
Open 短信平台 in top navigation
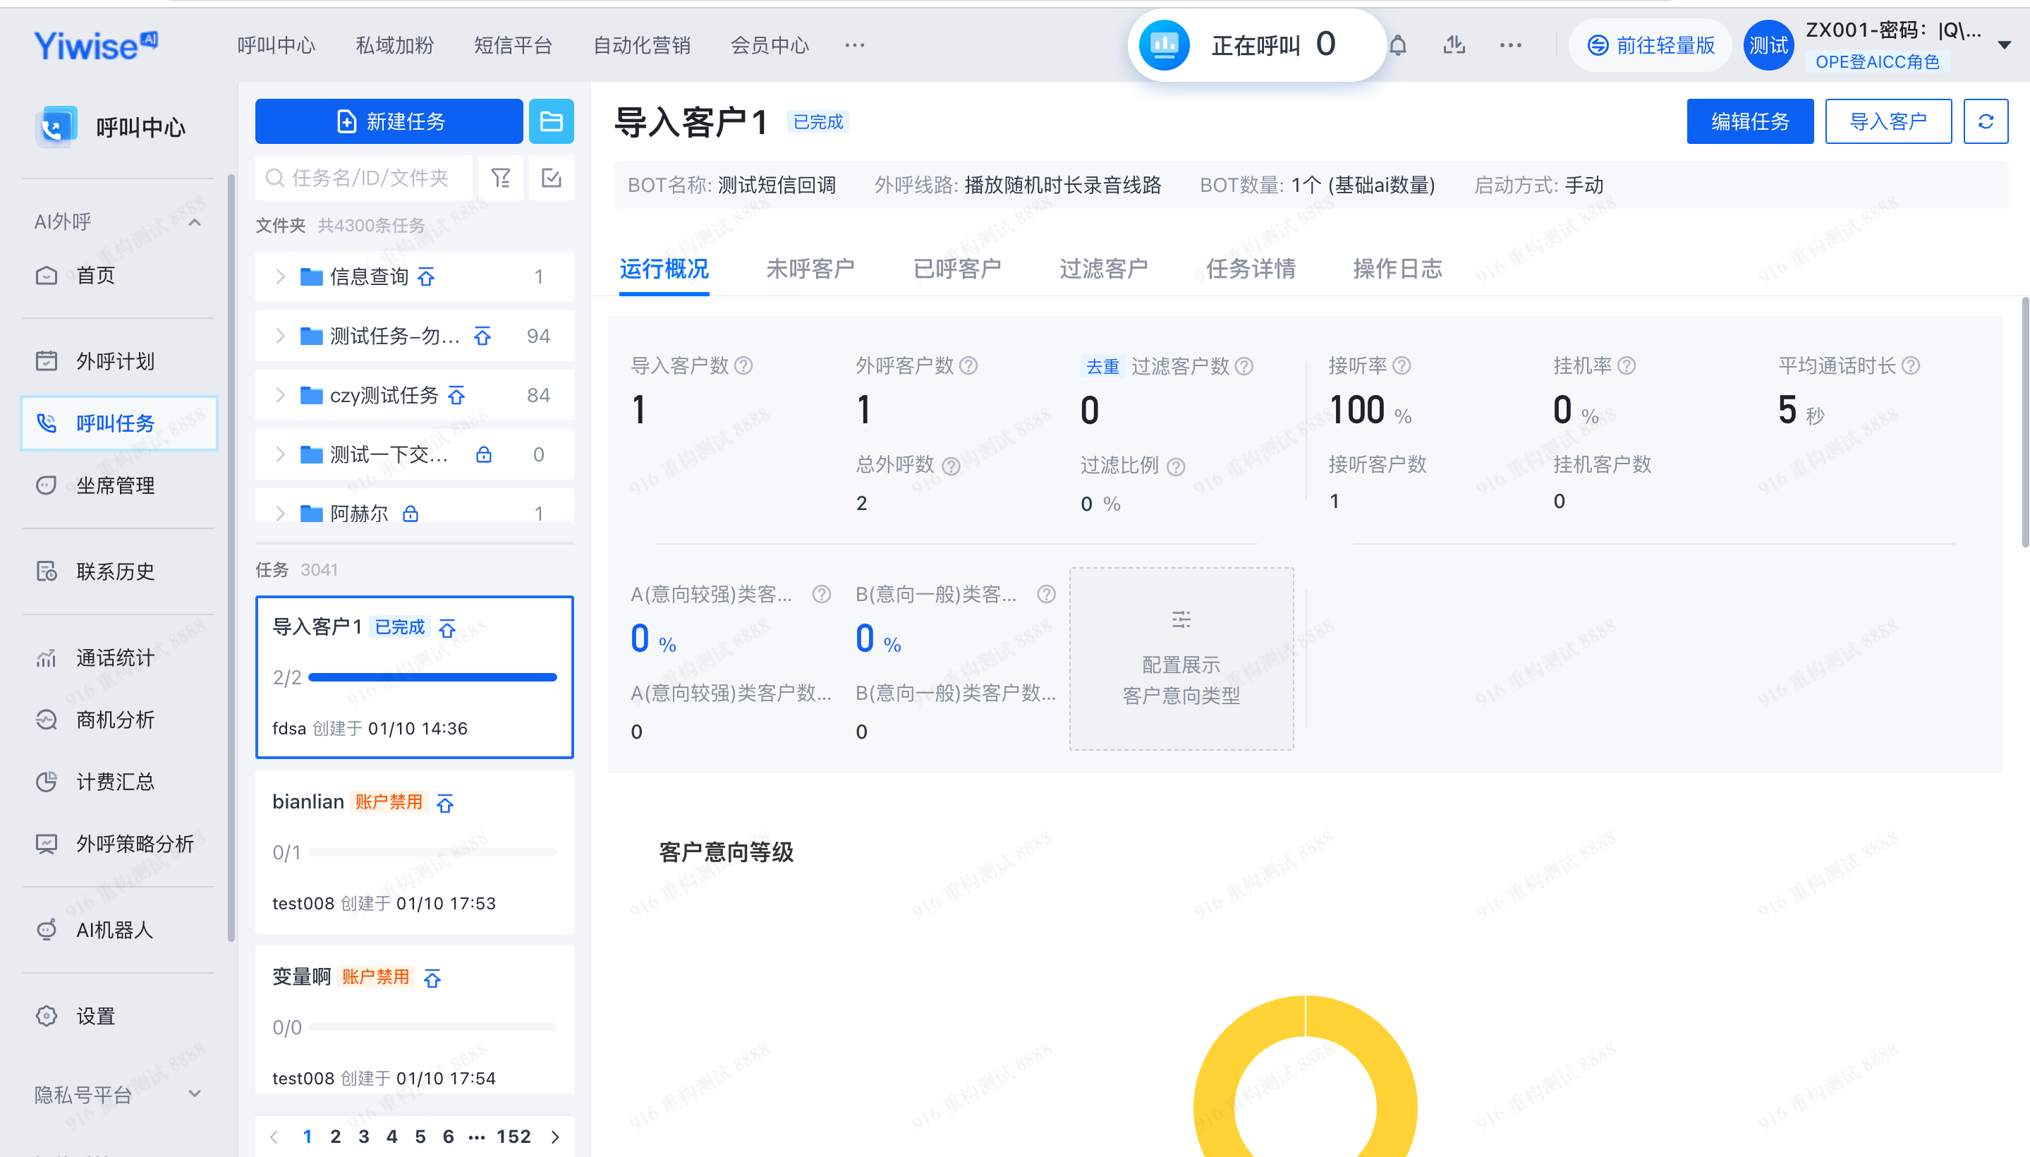coord(513,45)
